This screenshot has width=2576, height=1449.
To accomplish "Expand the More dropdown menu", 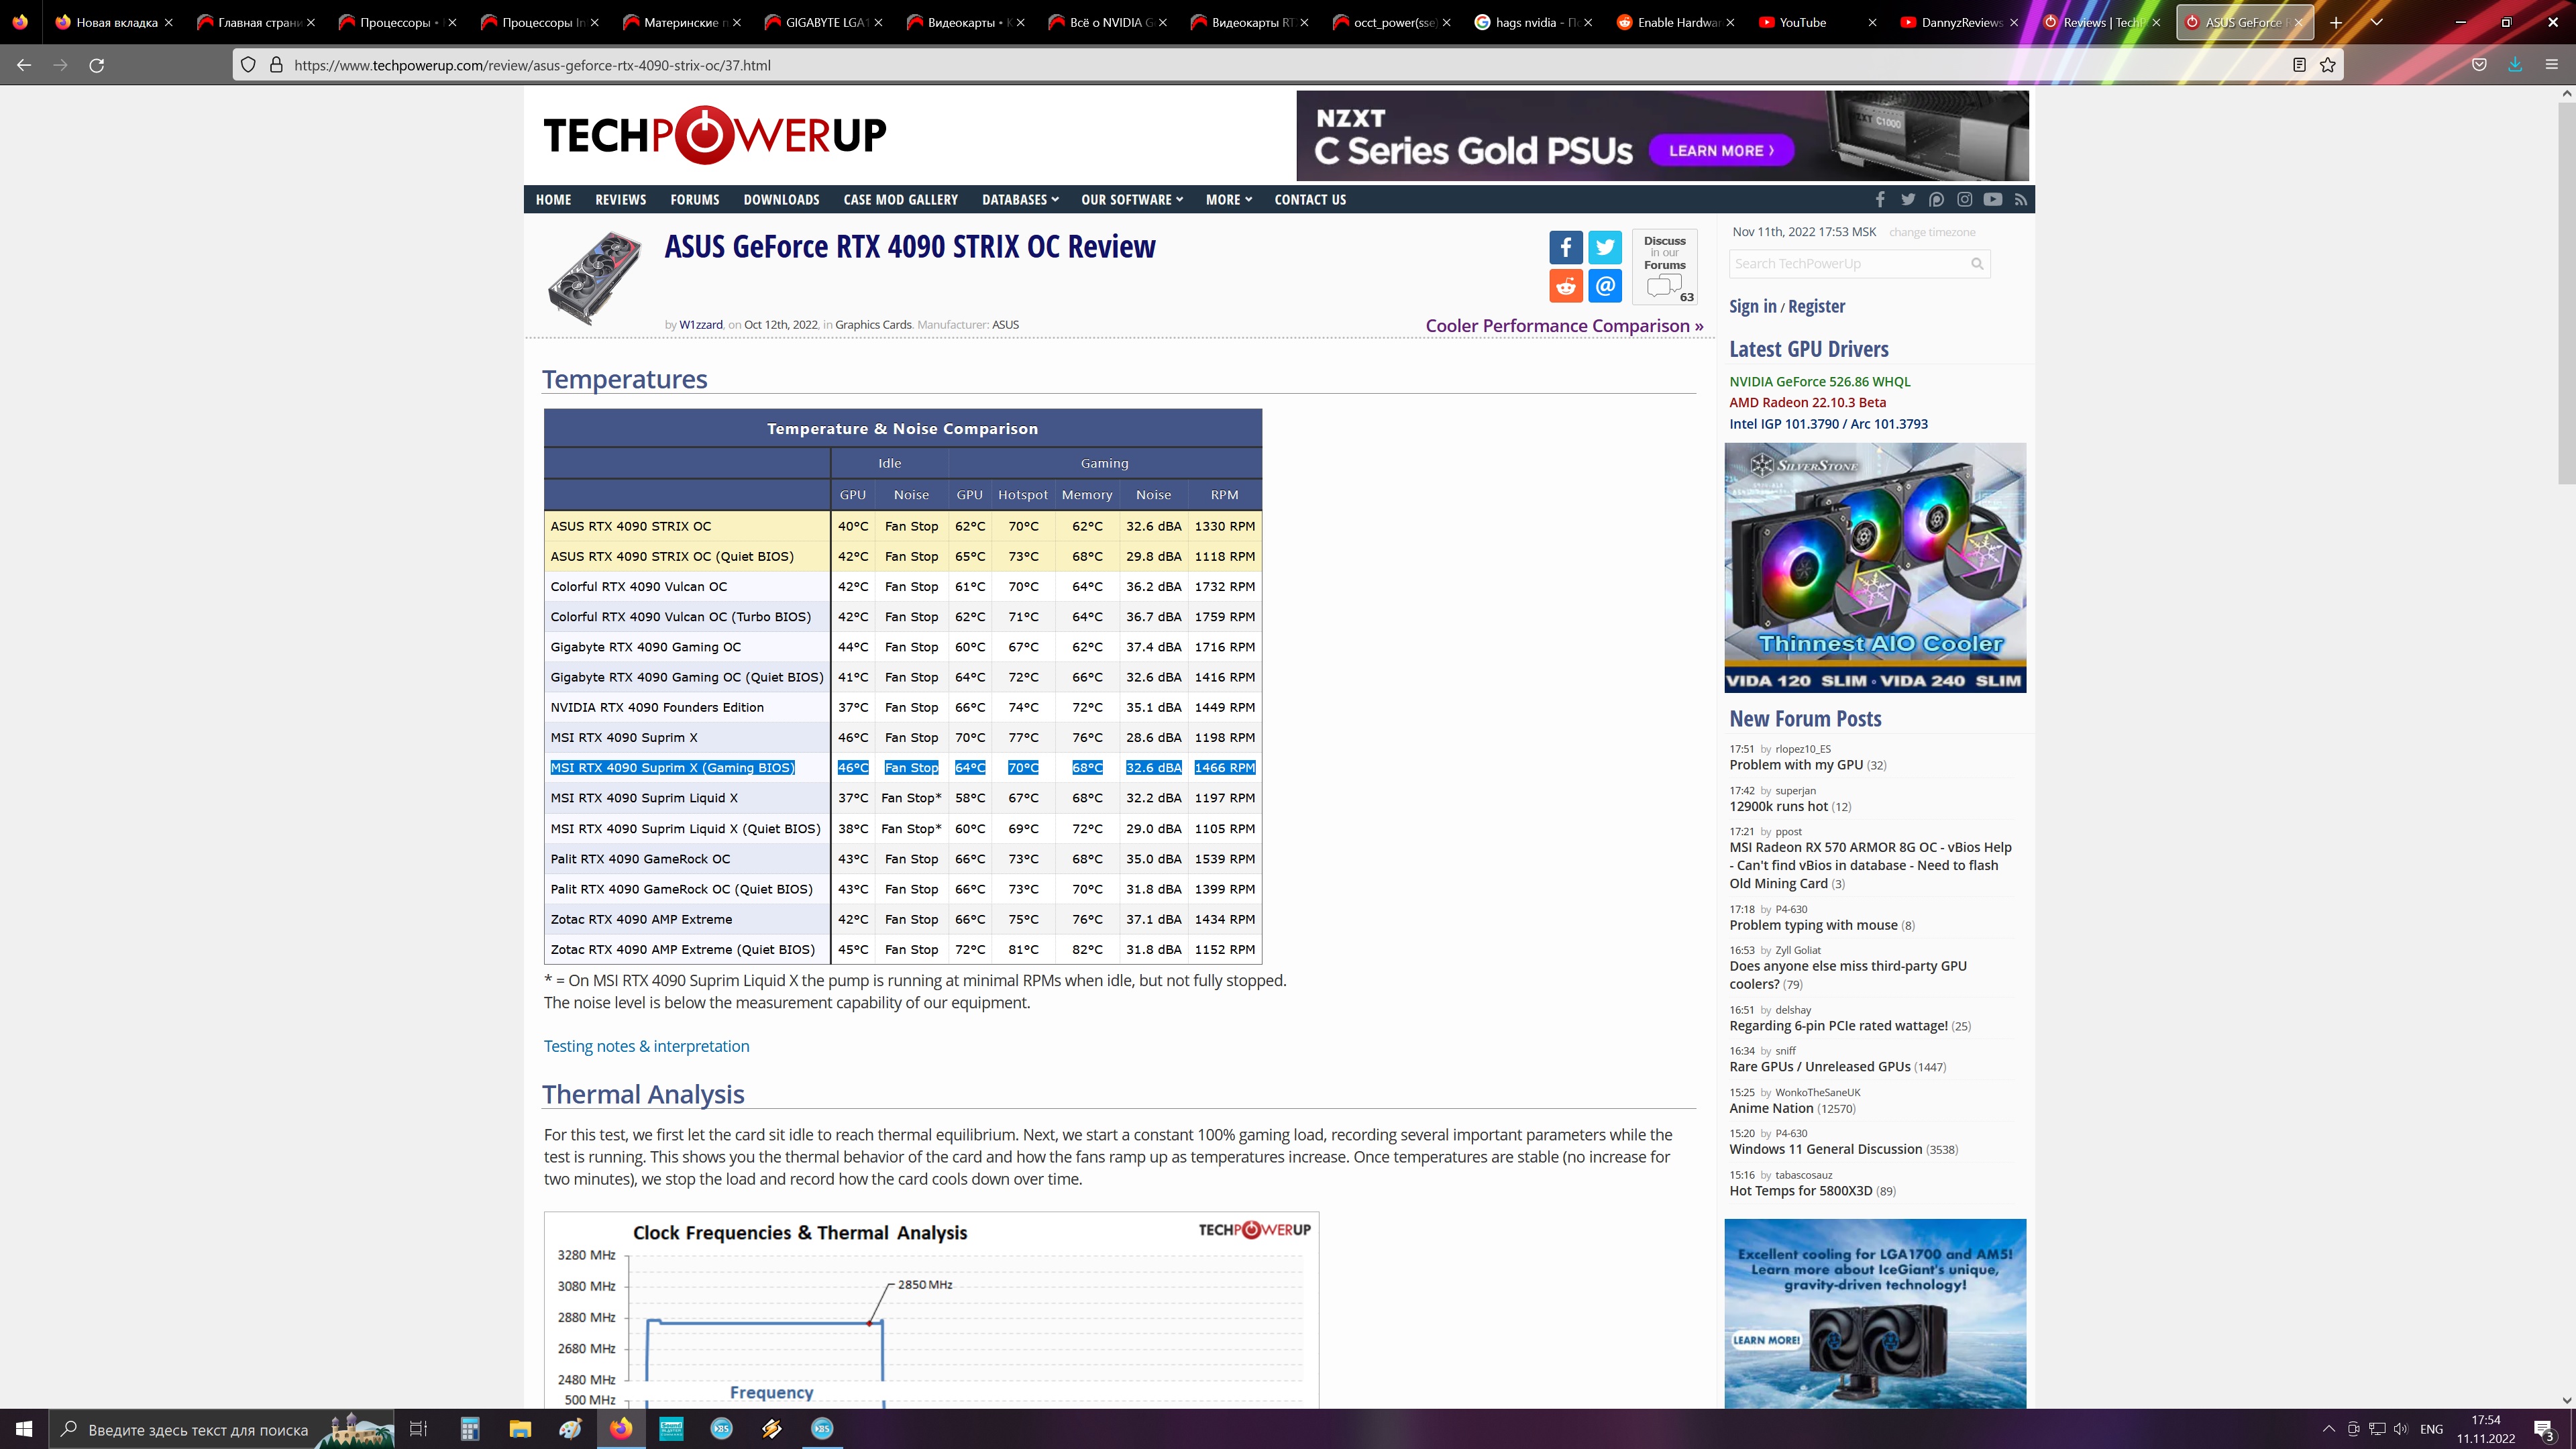I will click(x=1228, y=200).
